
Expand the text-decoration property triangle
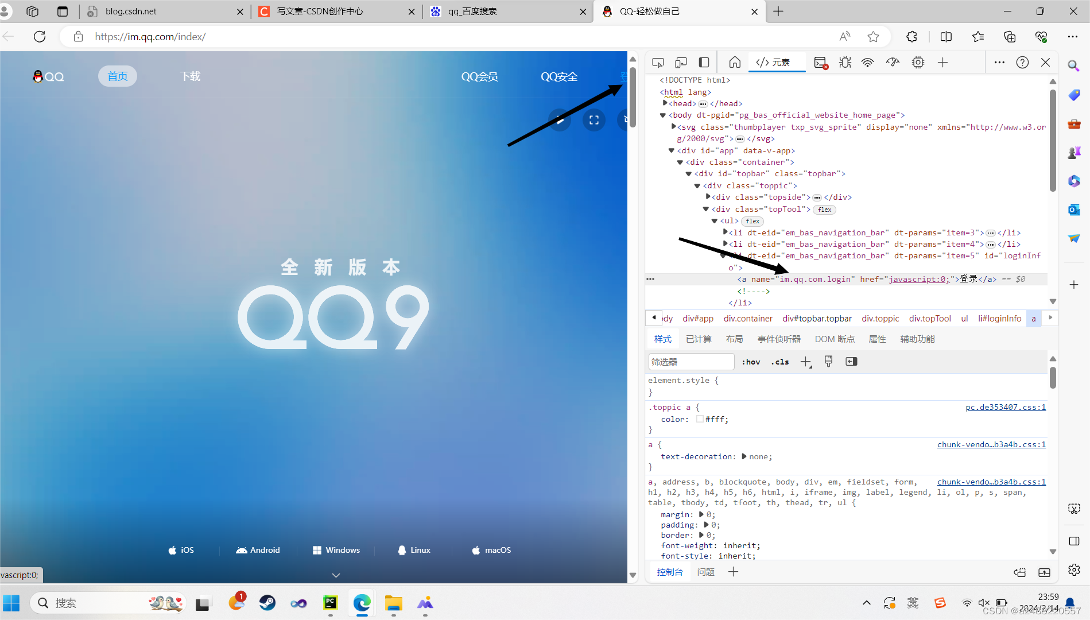tap(744, 456)
